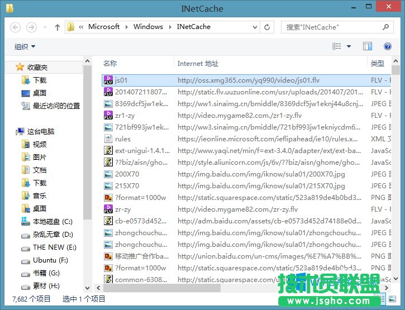This screenshot has height=310, width=405.
Task: Open 本地磁盘 (C:) in navigation pane
Action: tap(53, 222)
